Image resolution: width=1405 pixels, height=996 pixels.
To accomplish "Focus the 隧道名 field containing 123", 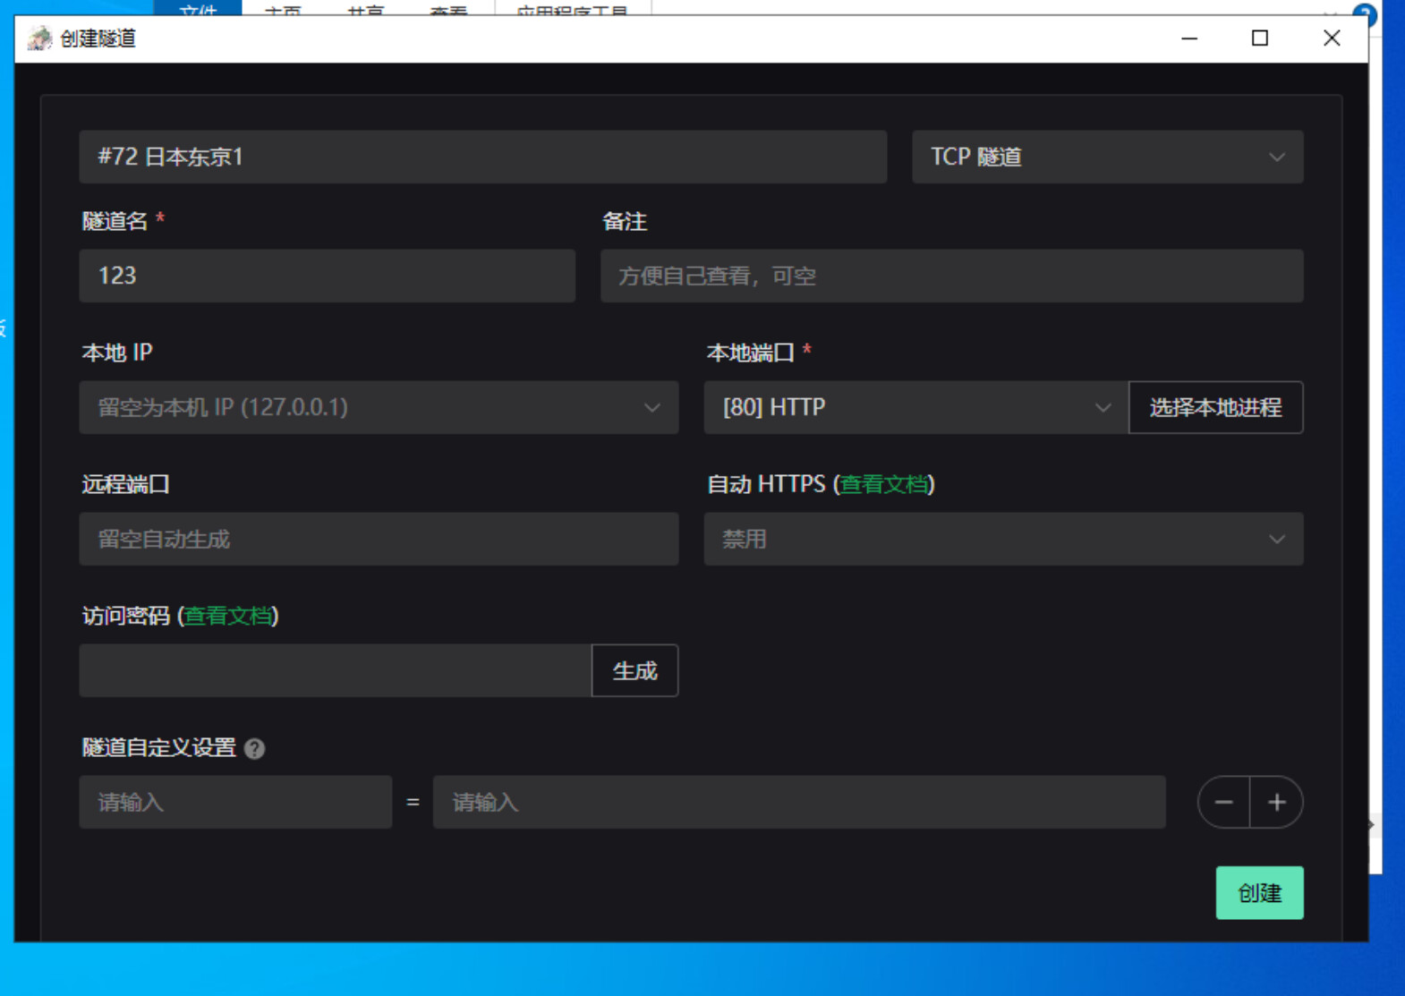I will [327, 277].
